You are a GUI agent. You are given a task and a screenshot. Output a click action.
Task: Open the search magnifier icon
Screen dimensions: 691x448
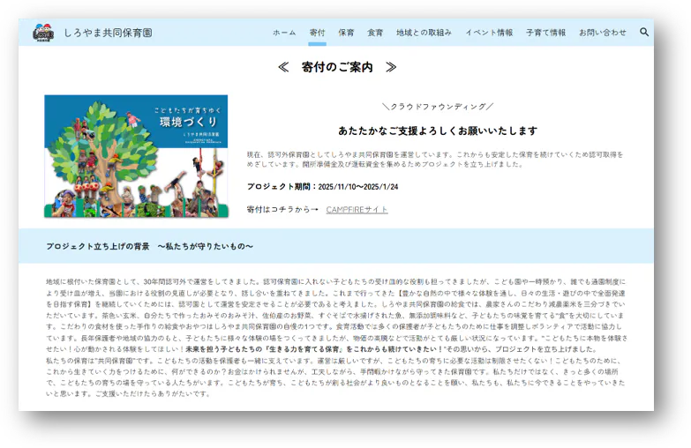point(644,32)
